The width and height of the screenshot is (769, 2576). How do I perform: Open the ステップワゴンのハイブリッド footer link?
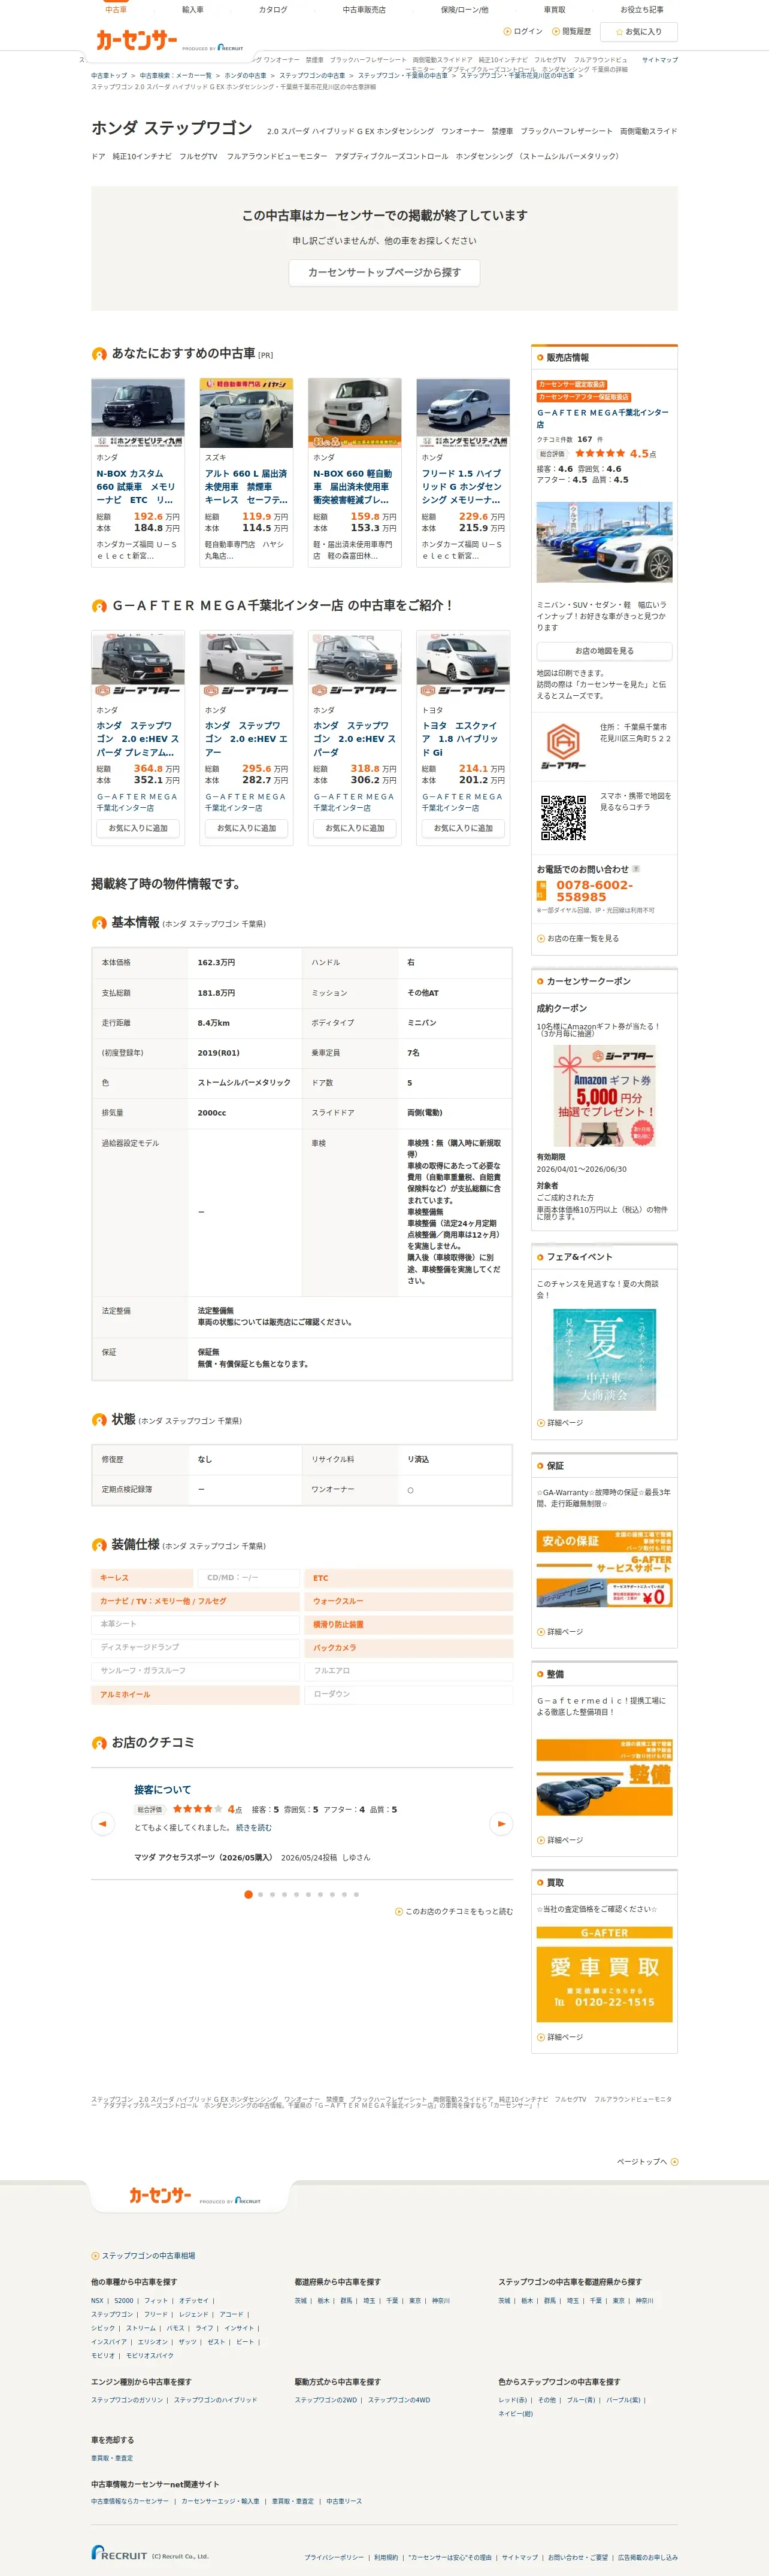click(x=215, y=2399)
